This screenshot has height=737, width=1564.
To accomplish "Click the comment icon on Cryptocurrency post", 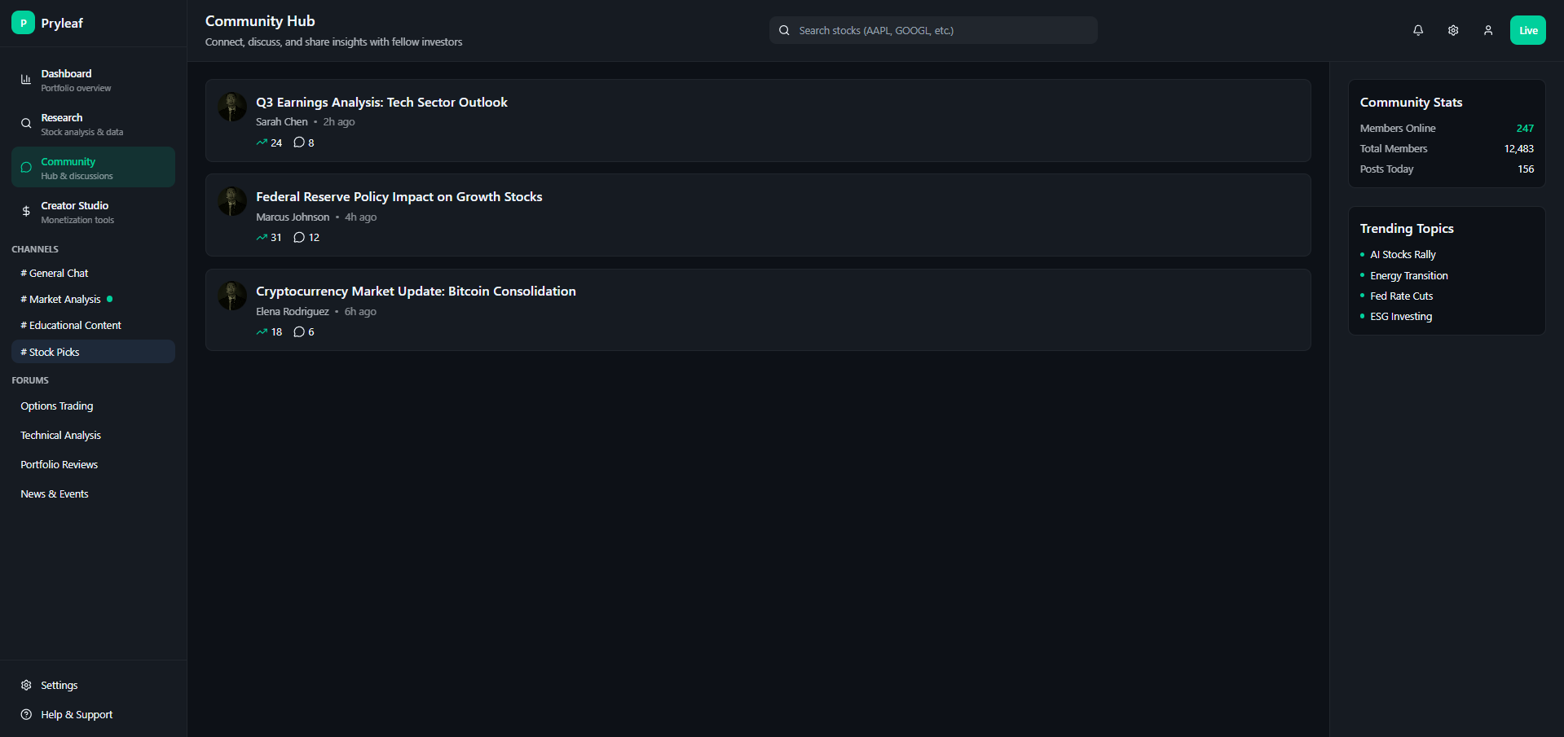I will pos(299,332).
